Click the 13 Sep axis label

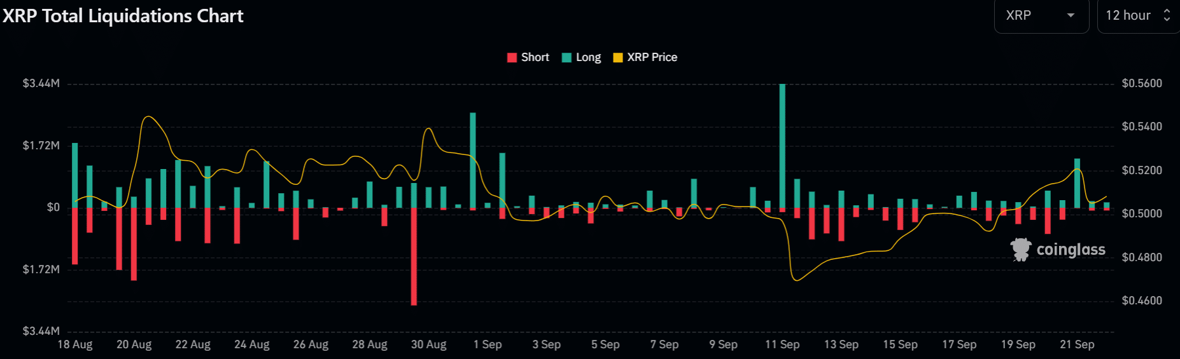pyautogui.click(x=841, y=344)
